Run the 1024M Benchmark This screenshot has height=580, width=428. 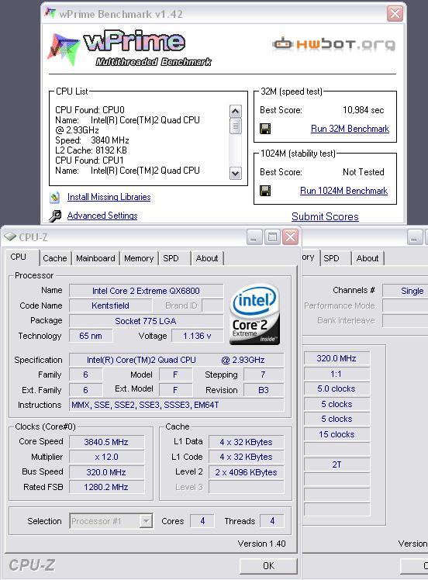(x=343, y=191)
